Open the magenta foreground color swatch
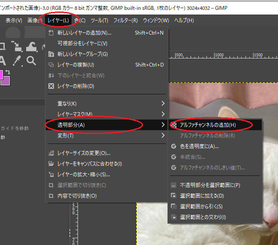The image size is (278, 245). click(x=2, y=74)
